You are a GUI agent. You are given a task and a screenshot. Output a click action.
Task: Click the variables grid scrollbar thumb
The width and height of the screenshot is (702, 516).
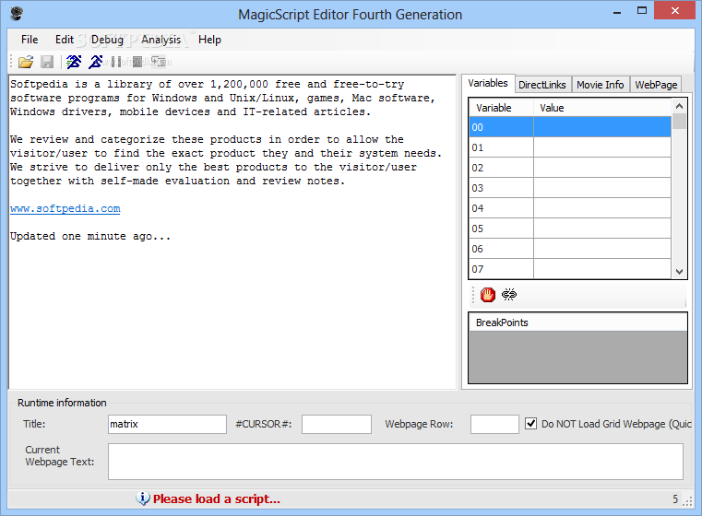pos(679,122)
